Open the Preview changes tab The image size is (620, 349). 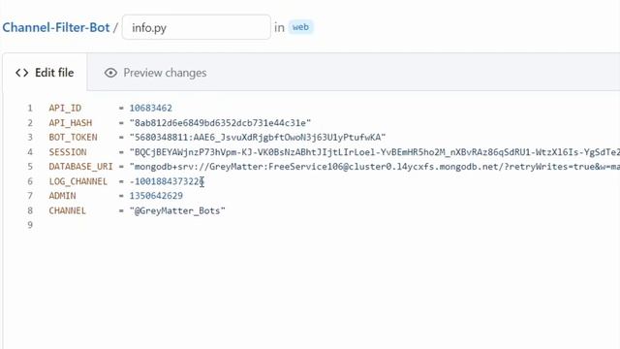click(155, 73)
